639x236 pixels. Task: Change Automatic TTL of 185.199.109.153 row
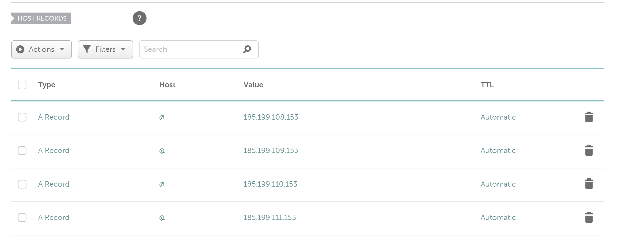coord(498,151)
